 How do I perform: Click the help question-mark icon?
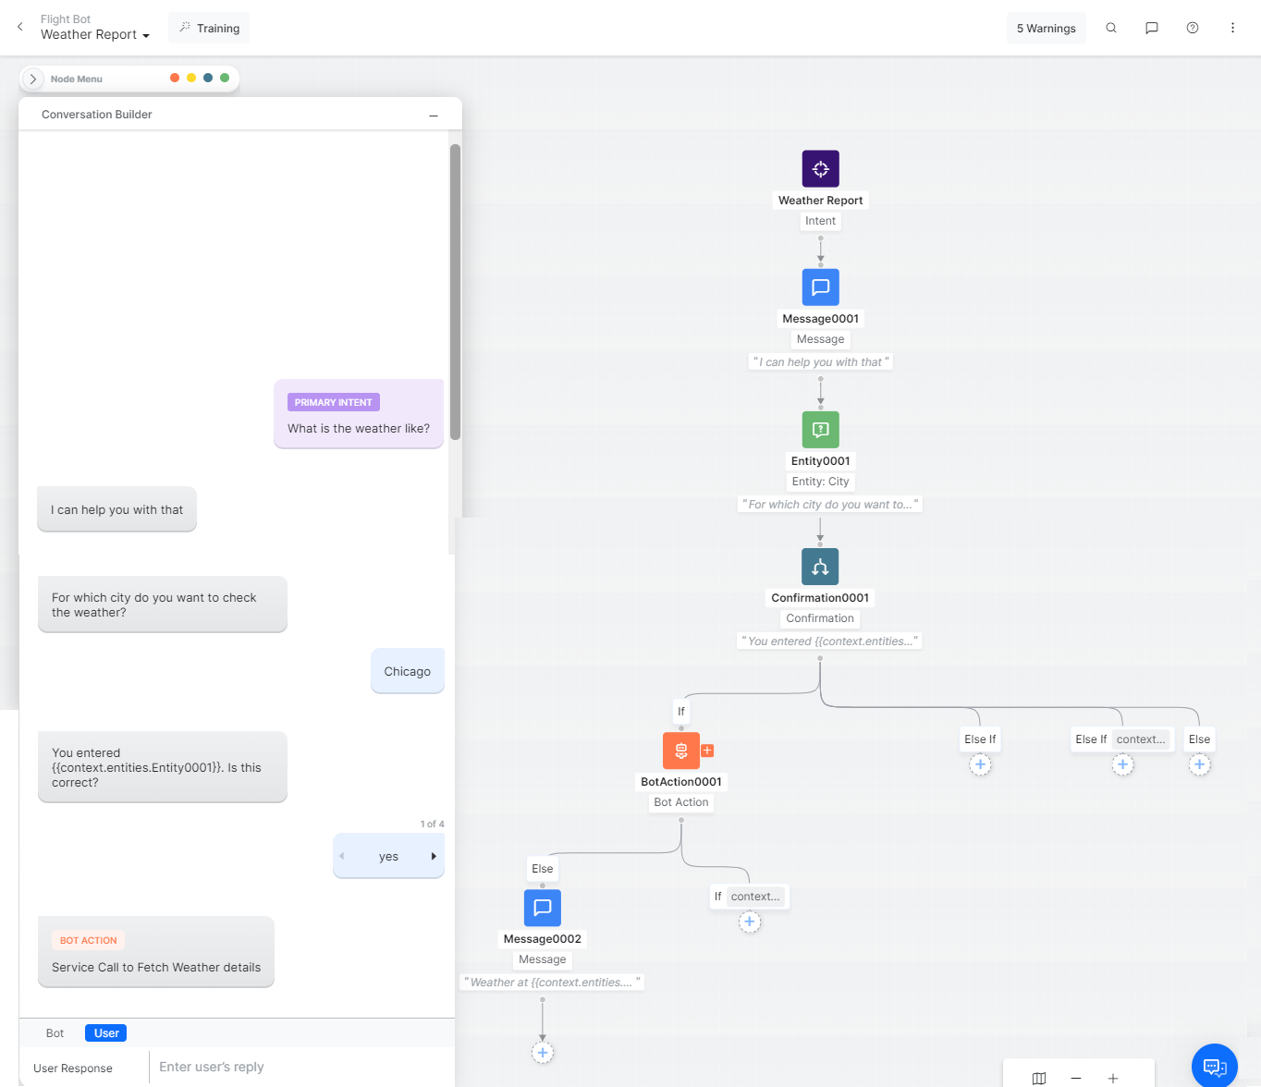coord(1192,28)
